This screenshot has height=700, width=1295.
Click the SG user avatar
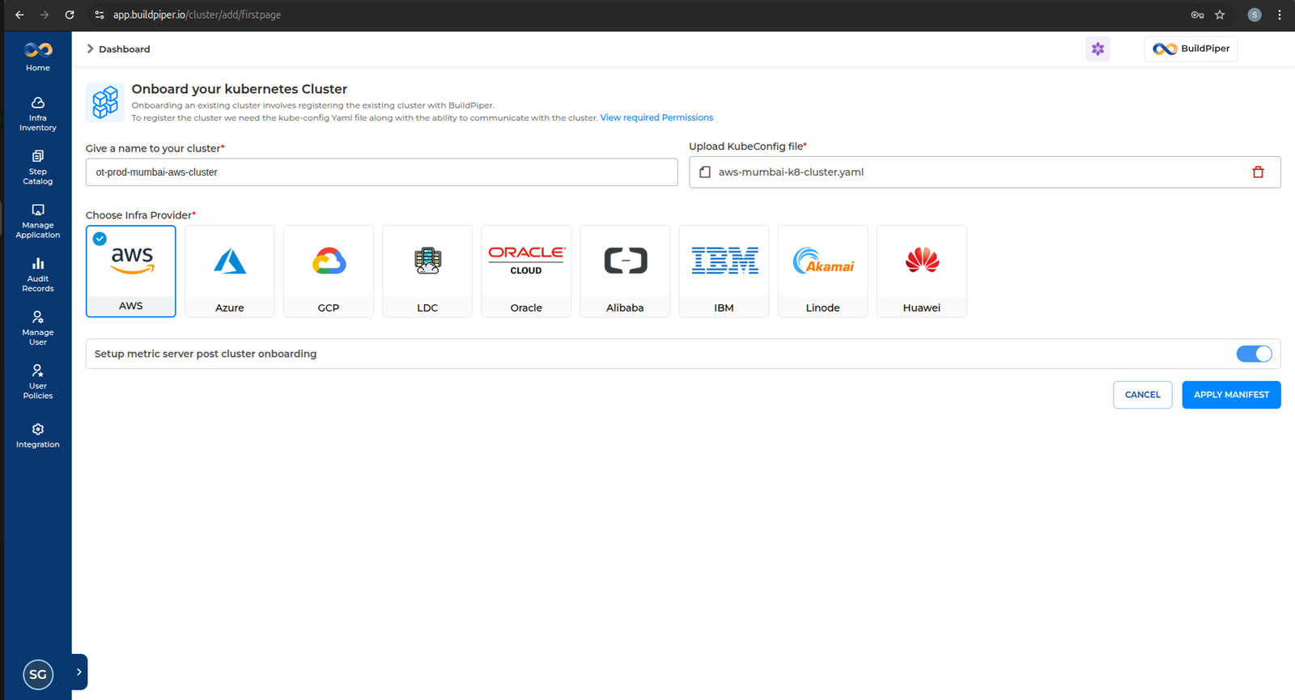click(38, 674)
